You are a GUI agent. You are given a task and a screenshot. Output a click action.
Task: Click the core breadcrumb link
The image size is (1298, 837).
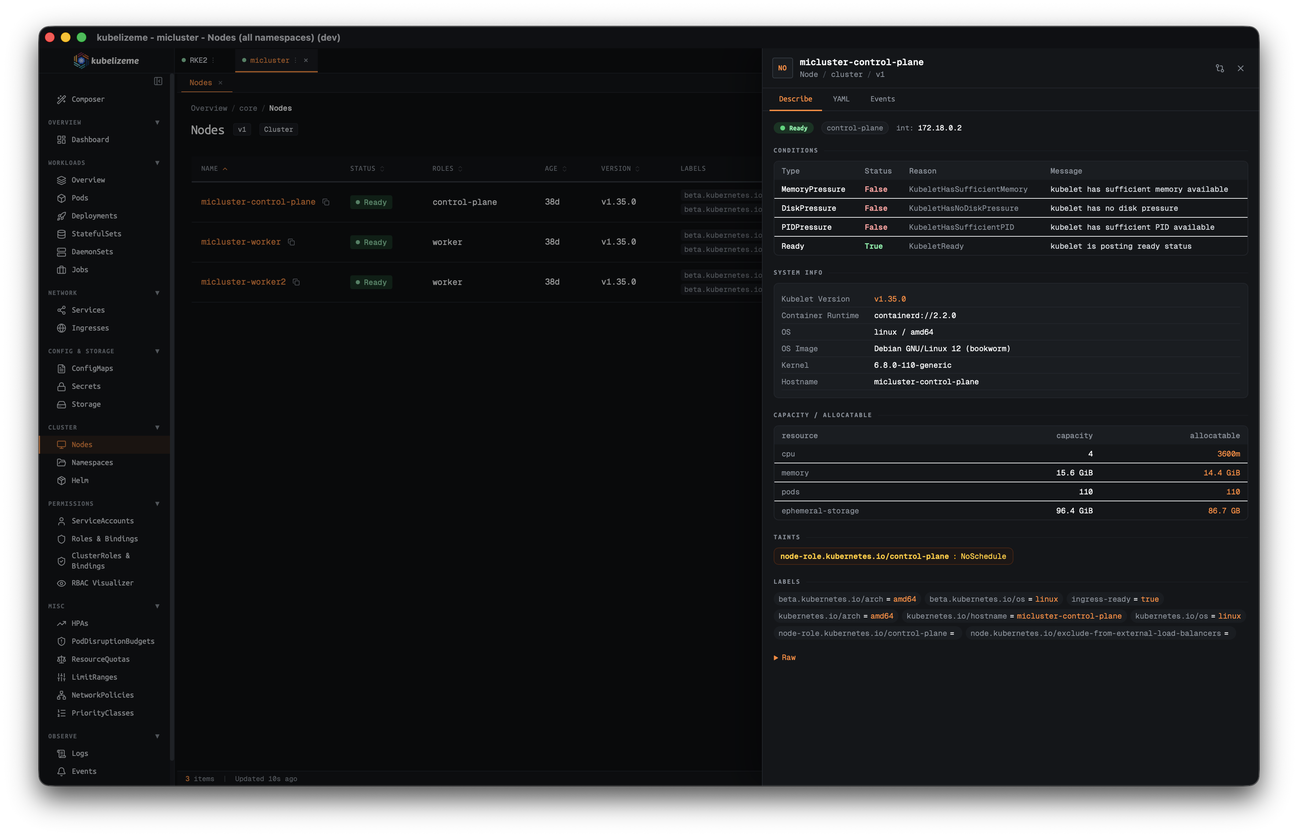248,108
